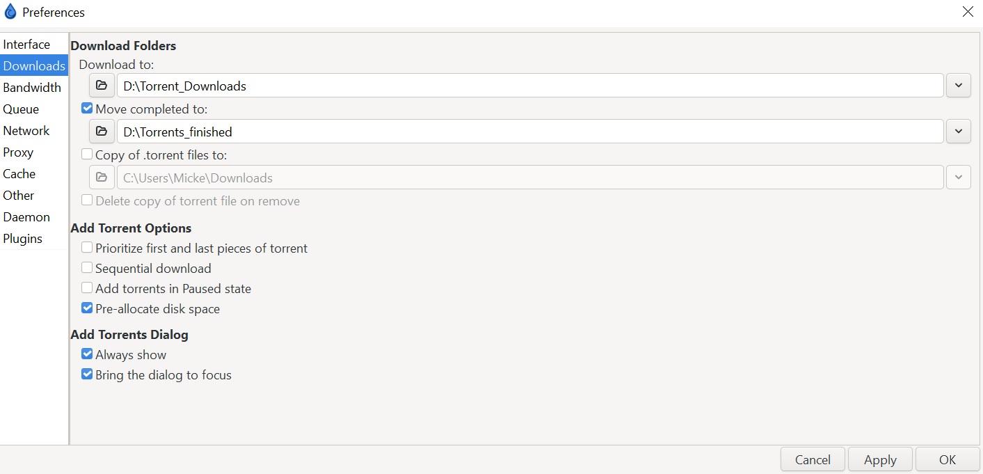Click into D:\Torrent_Downloads path field

530,86
